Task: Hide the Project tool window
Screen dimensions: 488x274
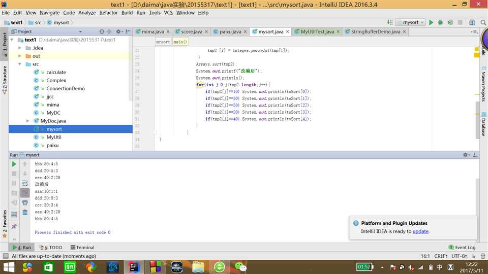Action: click(x=128, y=31)
